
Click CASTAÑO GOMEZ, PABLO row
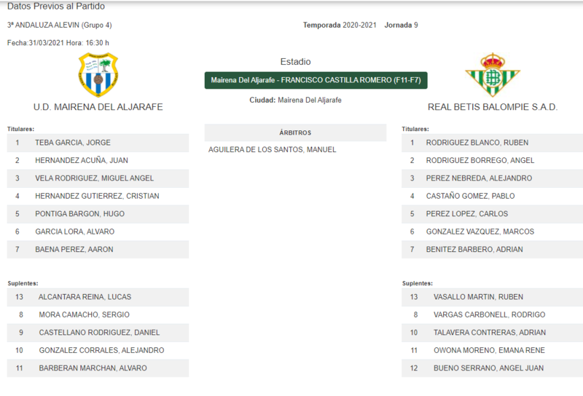point(493,196)
